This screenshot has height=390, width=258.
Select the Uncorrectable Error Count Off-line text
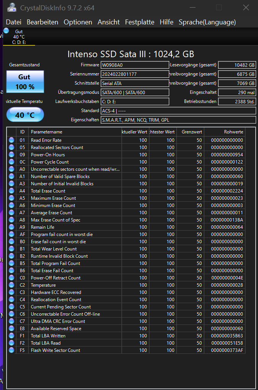point(66,314)
